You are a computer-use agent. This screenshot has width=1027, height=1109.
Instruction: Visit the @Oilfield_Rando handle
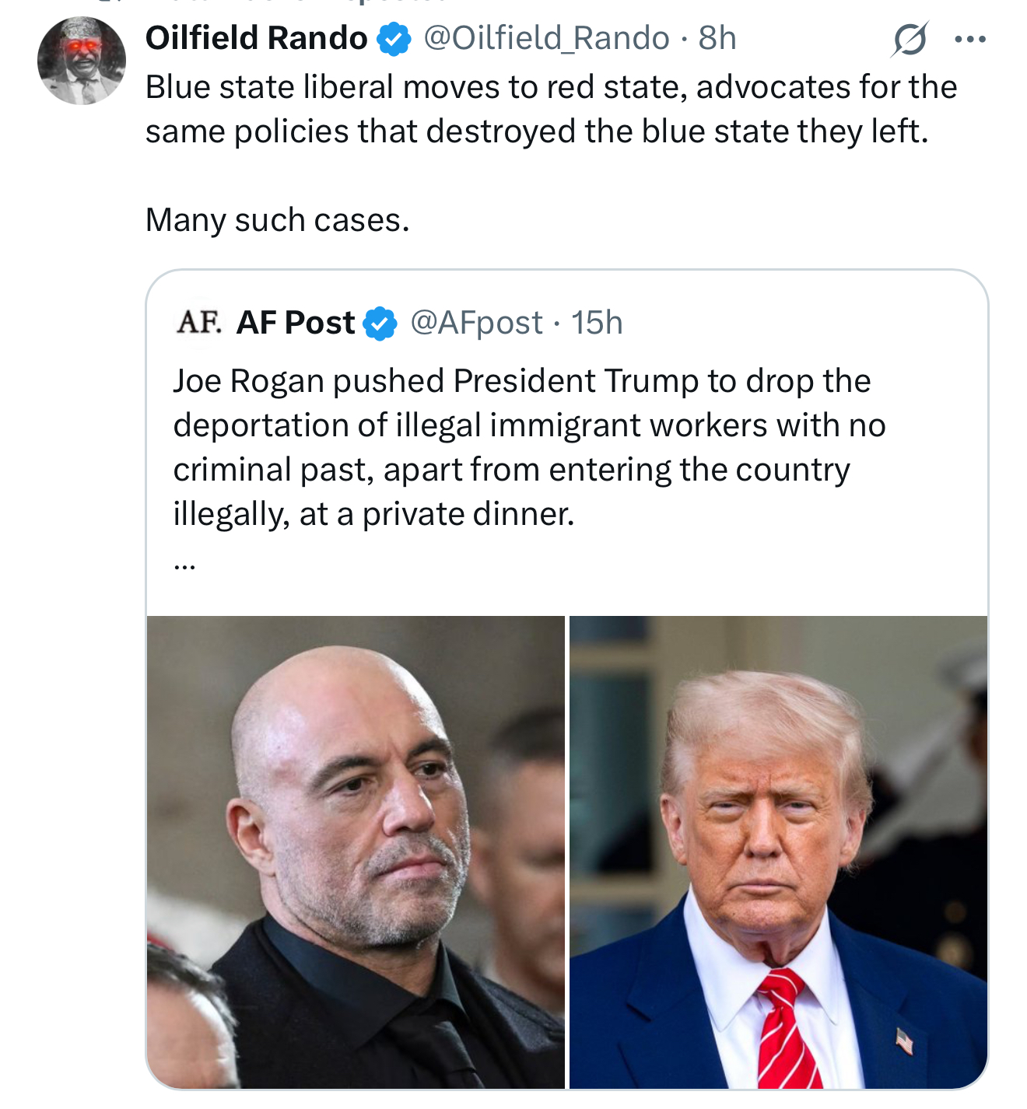[545, 38]
